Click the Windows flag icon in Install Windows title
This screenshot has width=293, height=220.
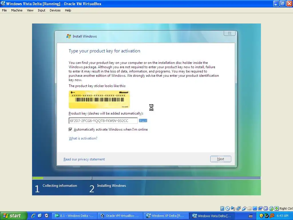point(69,36)
